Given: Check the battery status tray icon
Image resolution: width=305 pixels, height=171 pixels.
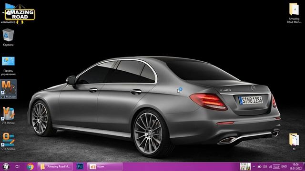Looking at the screenshot, I should coord(259,167).
